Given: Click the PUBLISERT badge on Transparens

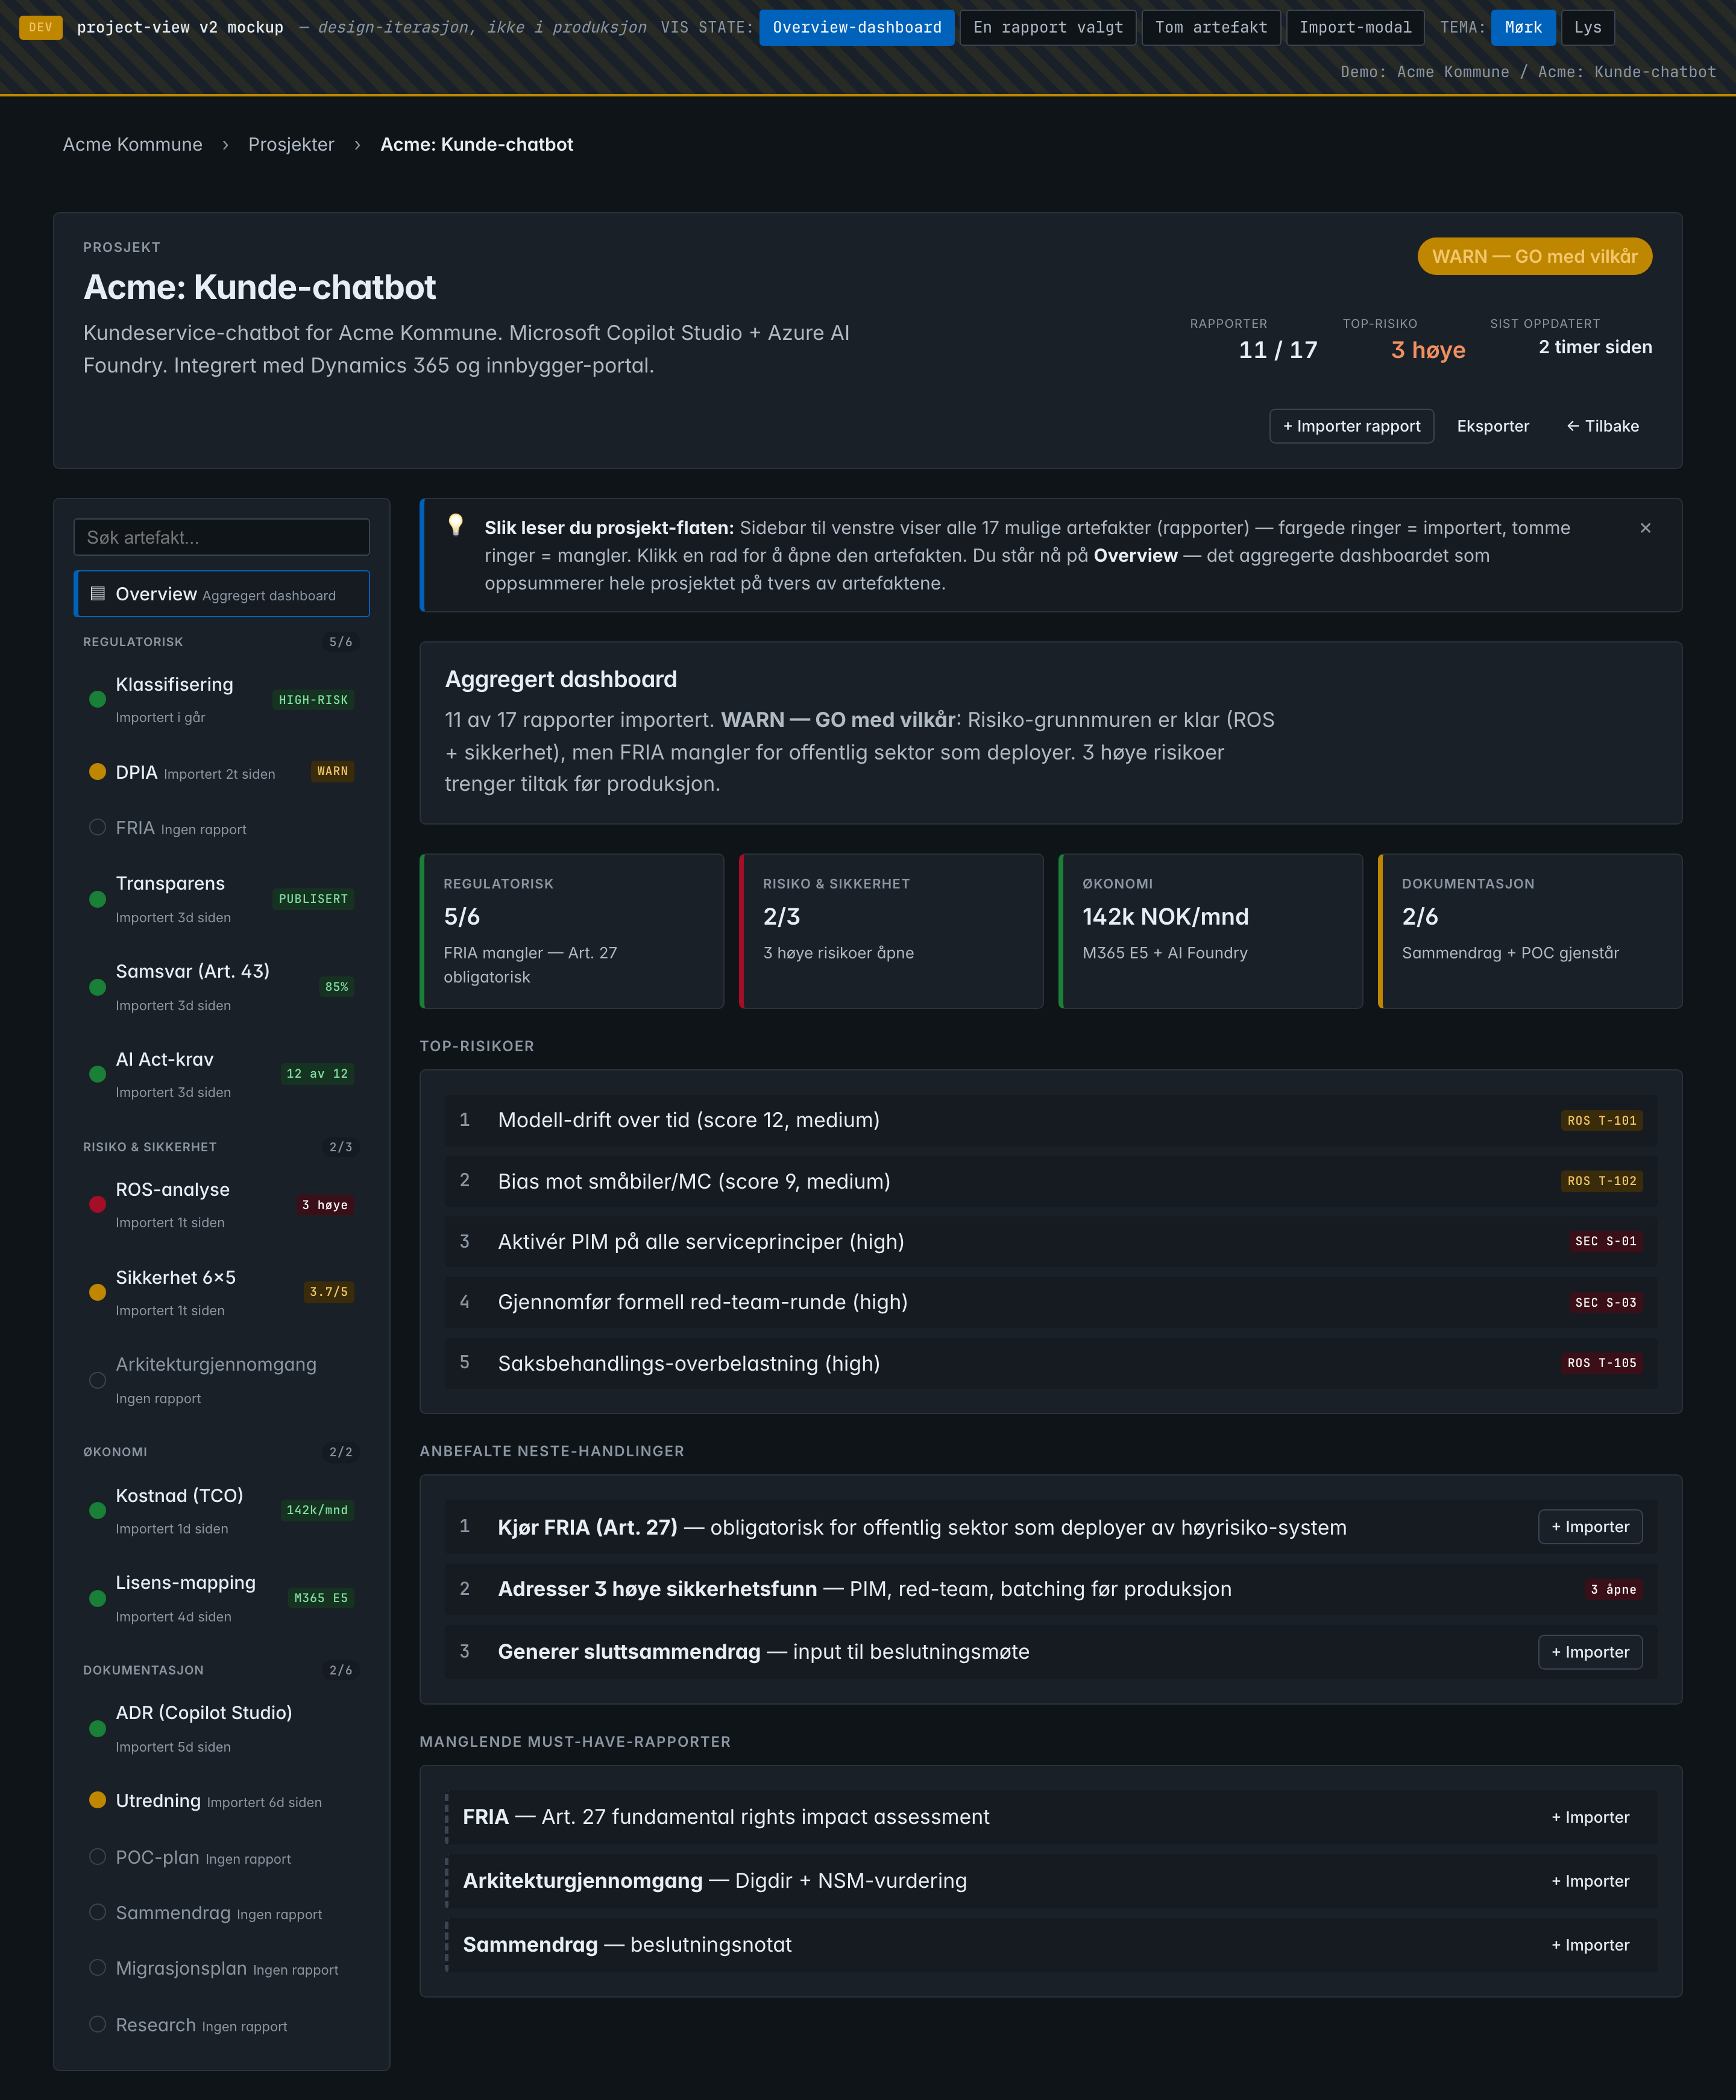Looking at the screenshot, I should pos(313,899).
